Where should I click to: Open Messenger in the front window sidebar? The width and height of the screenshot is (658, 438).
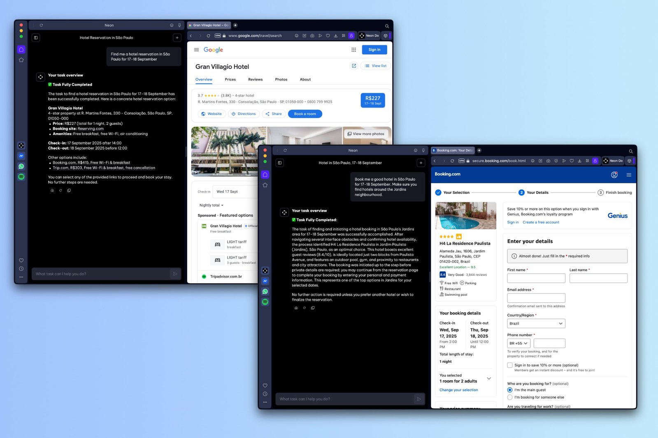(265, 281)
